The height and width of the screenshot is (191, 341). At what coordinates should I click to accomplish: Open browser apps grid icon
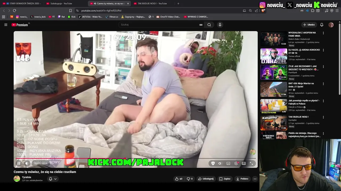(3, 17)
